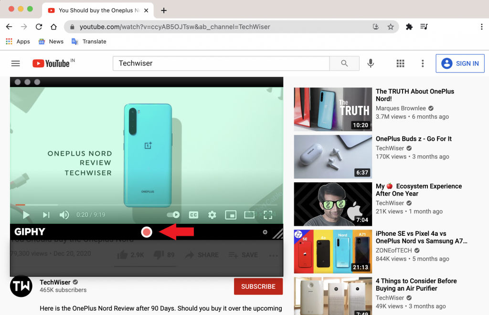
Task: Toggle closed captions CC
Action: click(194, 215)
